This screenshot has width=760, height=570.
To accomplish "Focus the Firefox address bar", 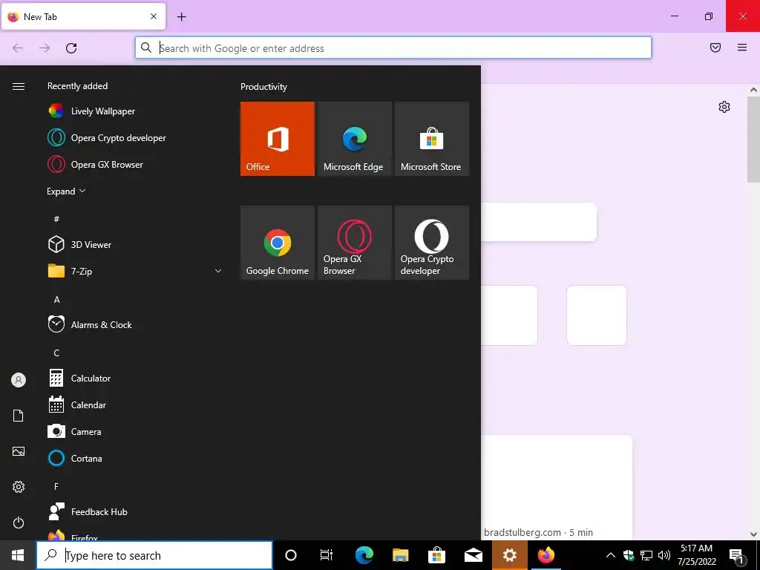I will [x=393, y=48].
